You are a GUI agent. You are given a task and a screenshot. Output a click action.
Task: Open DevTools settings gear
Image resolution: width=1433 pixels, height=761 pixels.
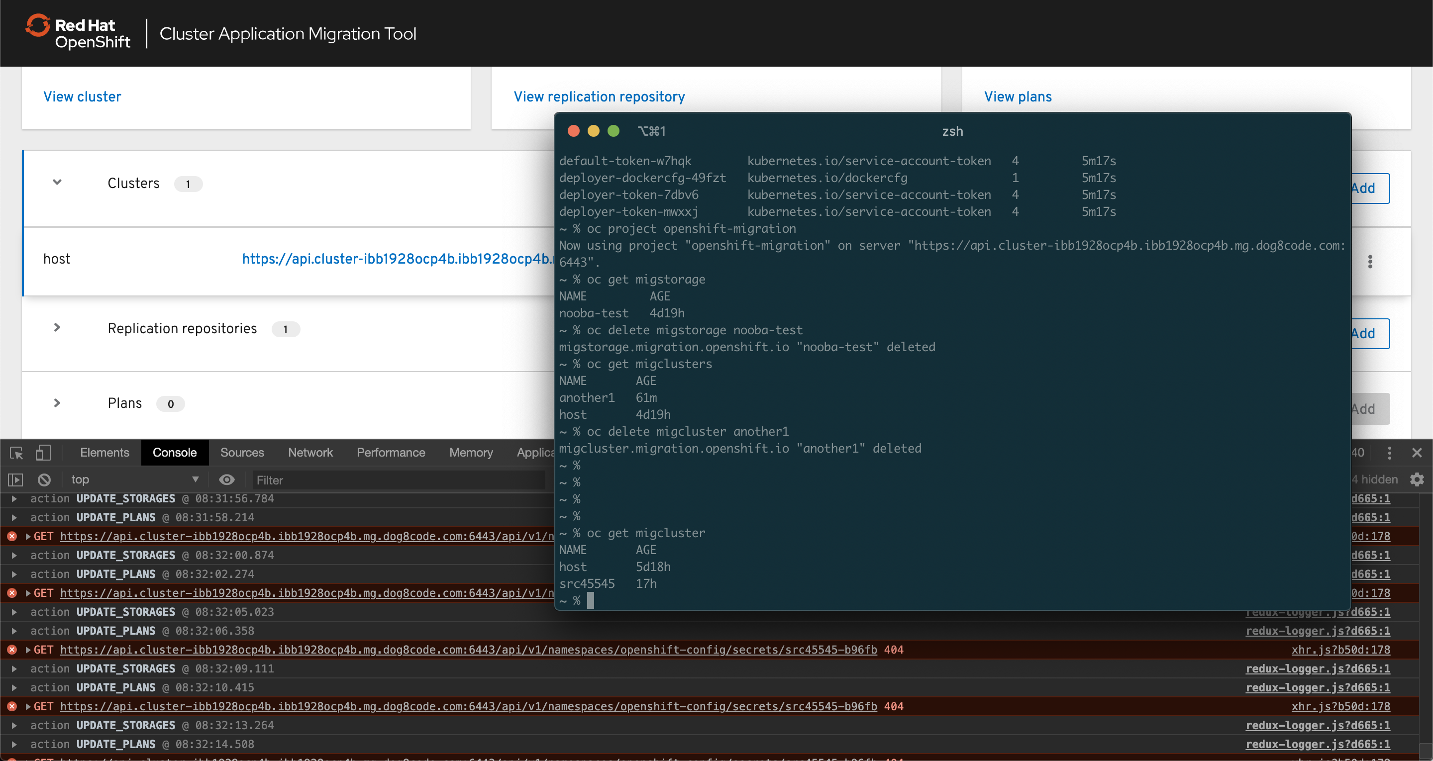(x=1417, y=479)
